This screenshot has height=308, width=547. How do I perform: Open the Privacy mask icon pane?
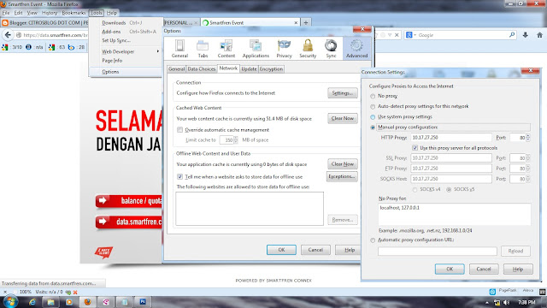click(284, 48)
